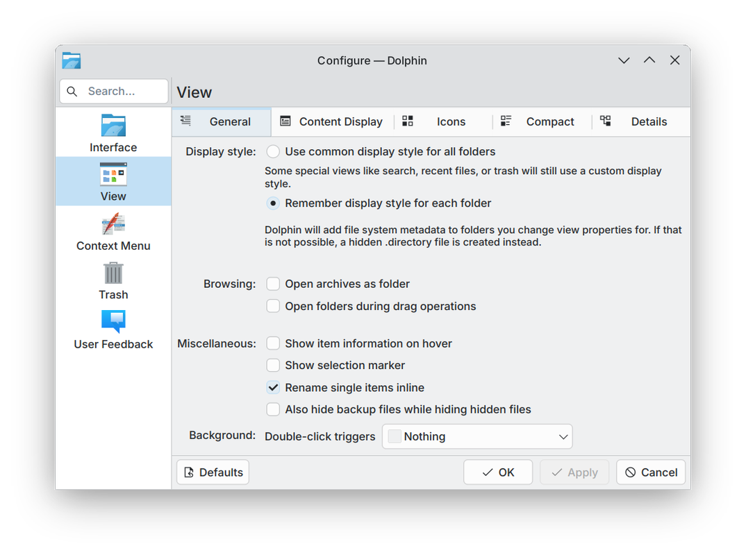Click the Defaults button

click(x=213, y=472)
